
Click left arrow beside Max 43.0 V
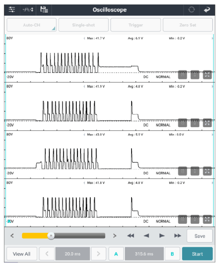coord(84,135)
